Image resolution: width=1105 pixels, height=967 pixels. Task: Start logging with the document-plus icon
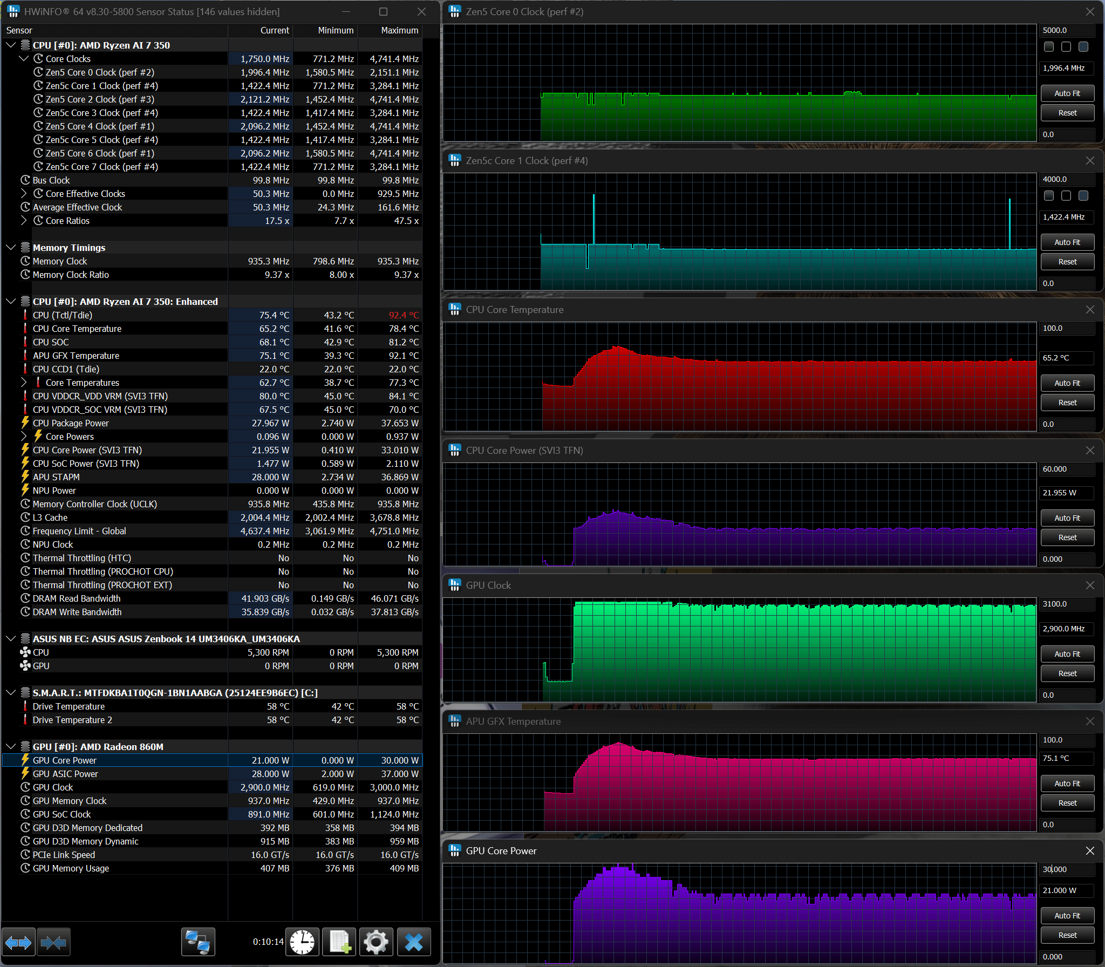pyautogui.click(x=339, y=942)
